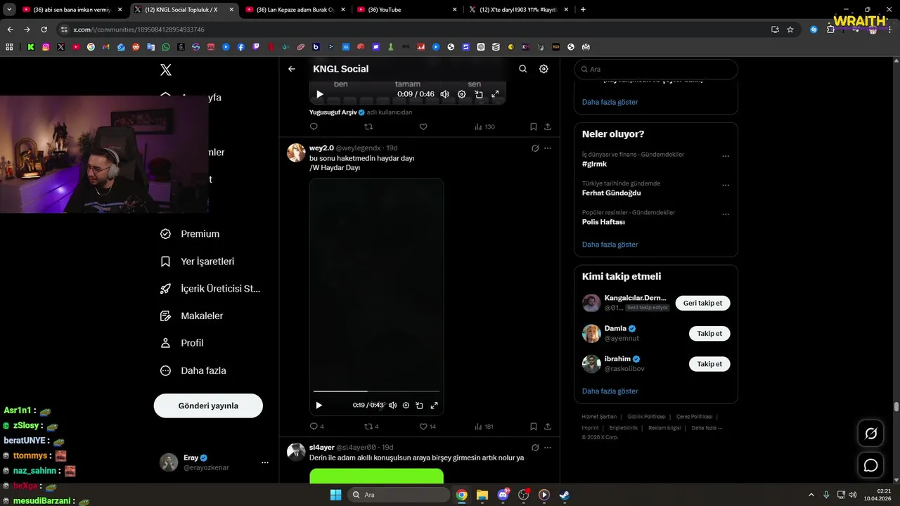Image resolution: width=900 pixels, height=506 pixels.
Task: Open settings on the 0:09 / 0:46 video
Action: click(x=461, y=94)
